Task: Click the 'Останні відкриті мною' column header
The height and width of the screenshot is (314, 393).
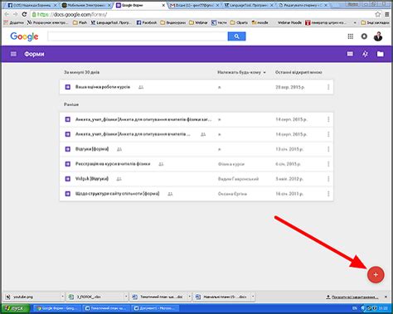Action: tap(298, 72)
